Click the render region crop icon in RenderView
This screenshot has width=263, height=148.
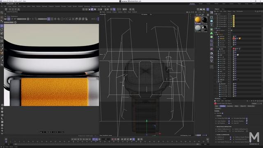point(36,19)
